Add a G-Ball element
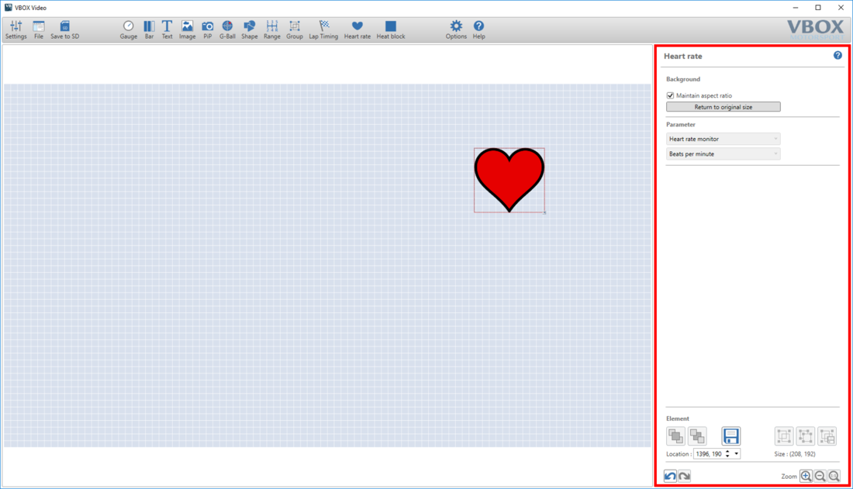Viewport: 853px width, 489px height. point(227,30)
